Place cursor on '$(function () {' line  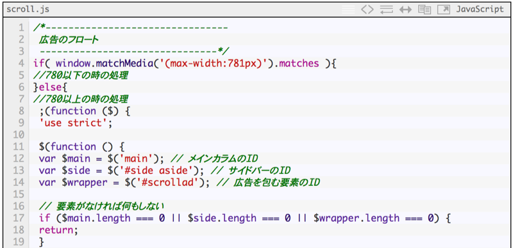click(x=82, y=146)
